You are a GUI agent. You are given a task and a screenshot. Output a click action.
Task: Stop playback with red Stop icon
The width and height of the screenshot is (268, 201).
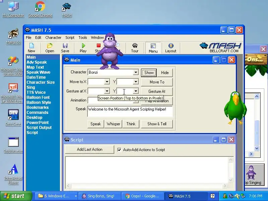(x=98, y=48)
